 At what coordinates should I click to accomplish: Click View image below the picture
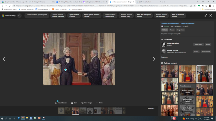coord(87,103)
